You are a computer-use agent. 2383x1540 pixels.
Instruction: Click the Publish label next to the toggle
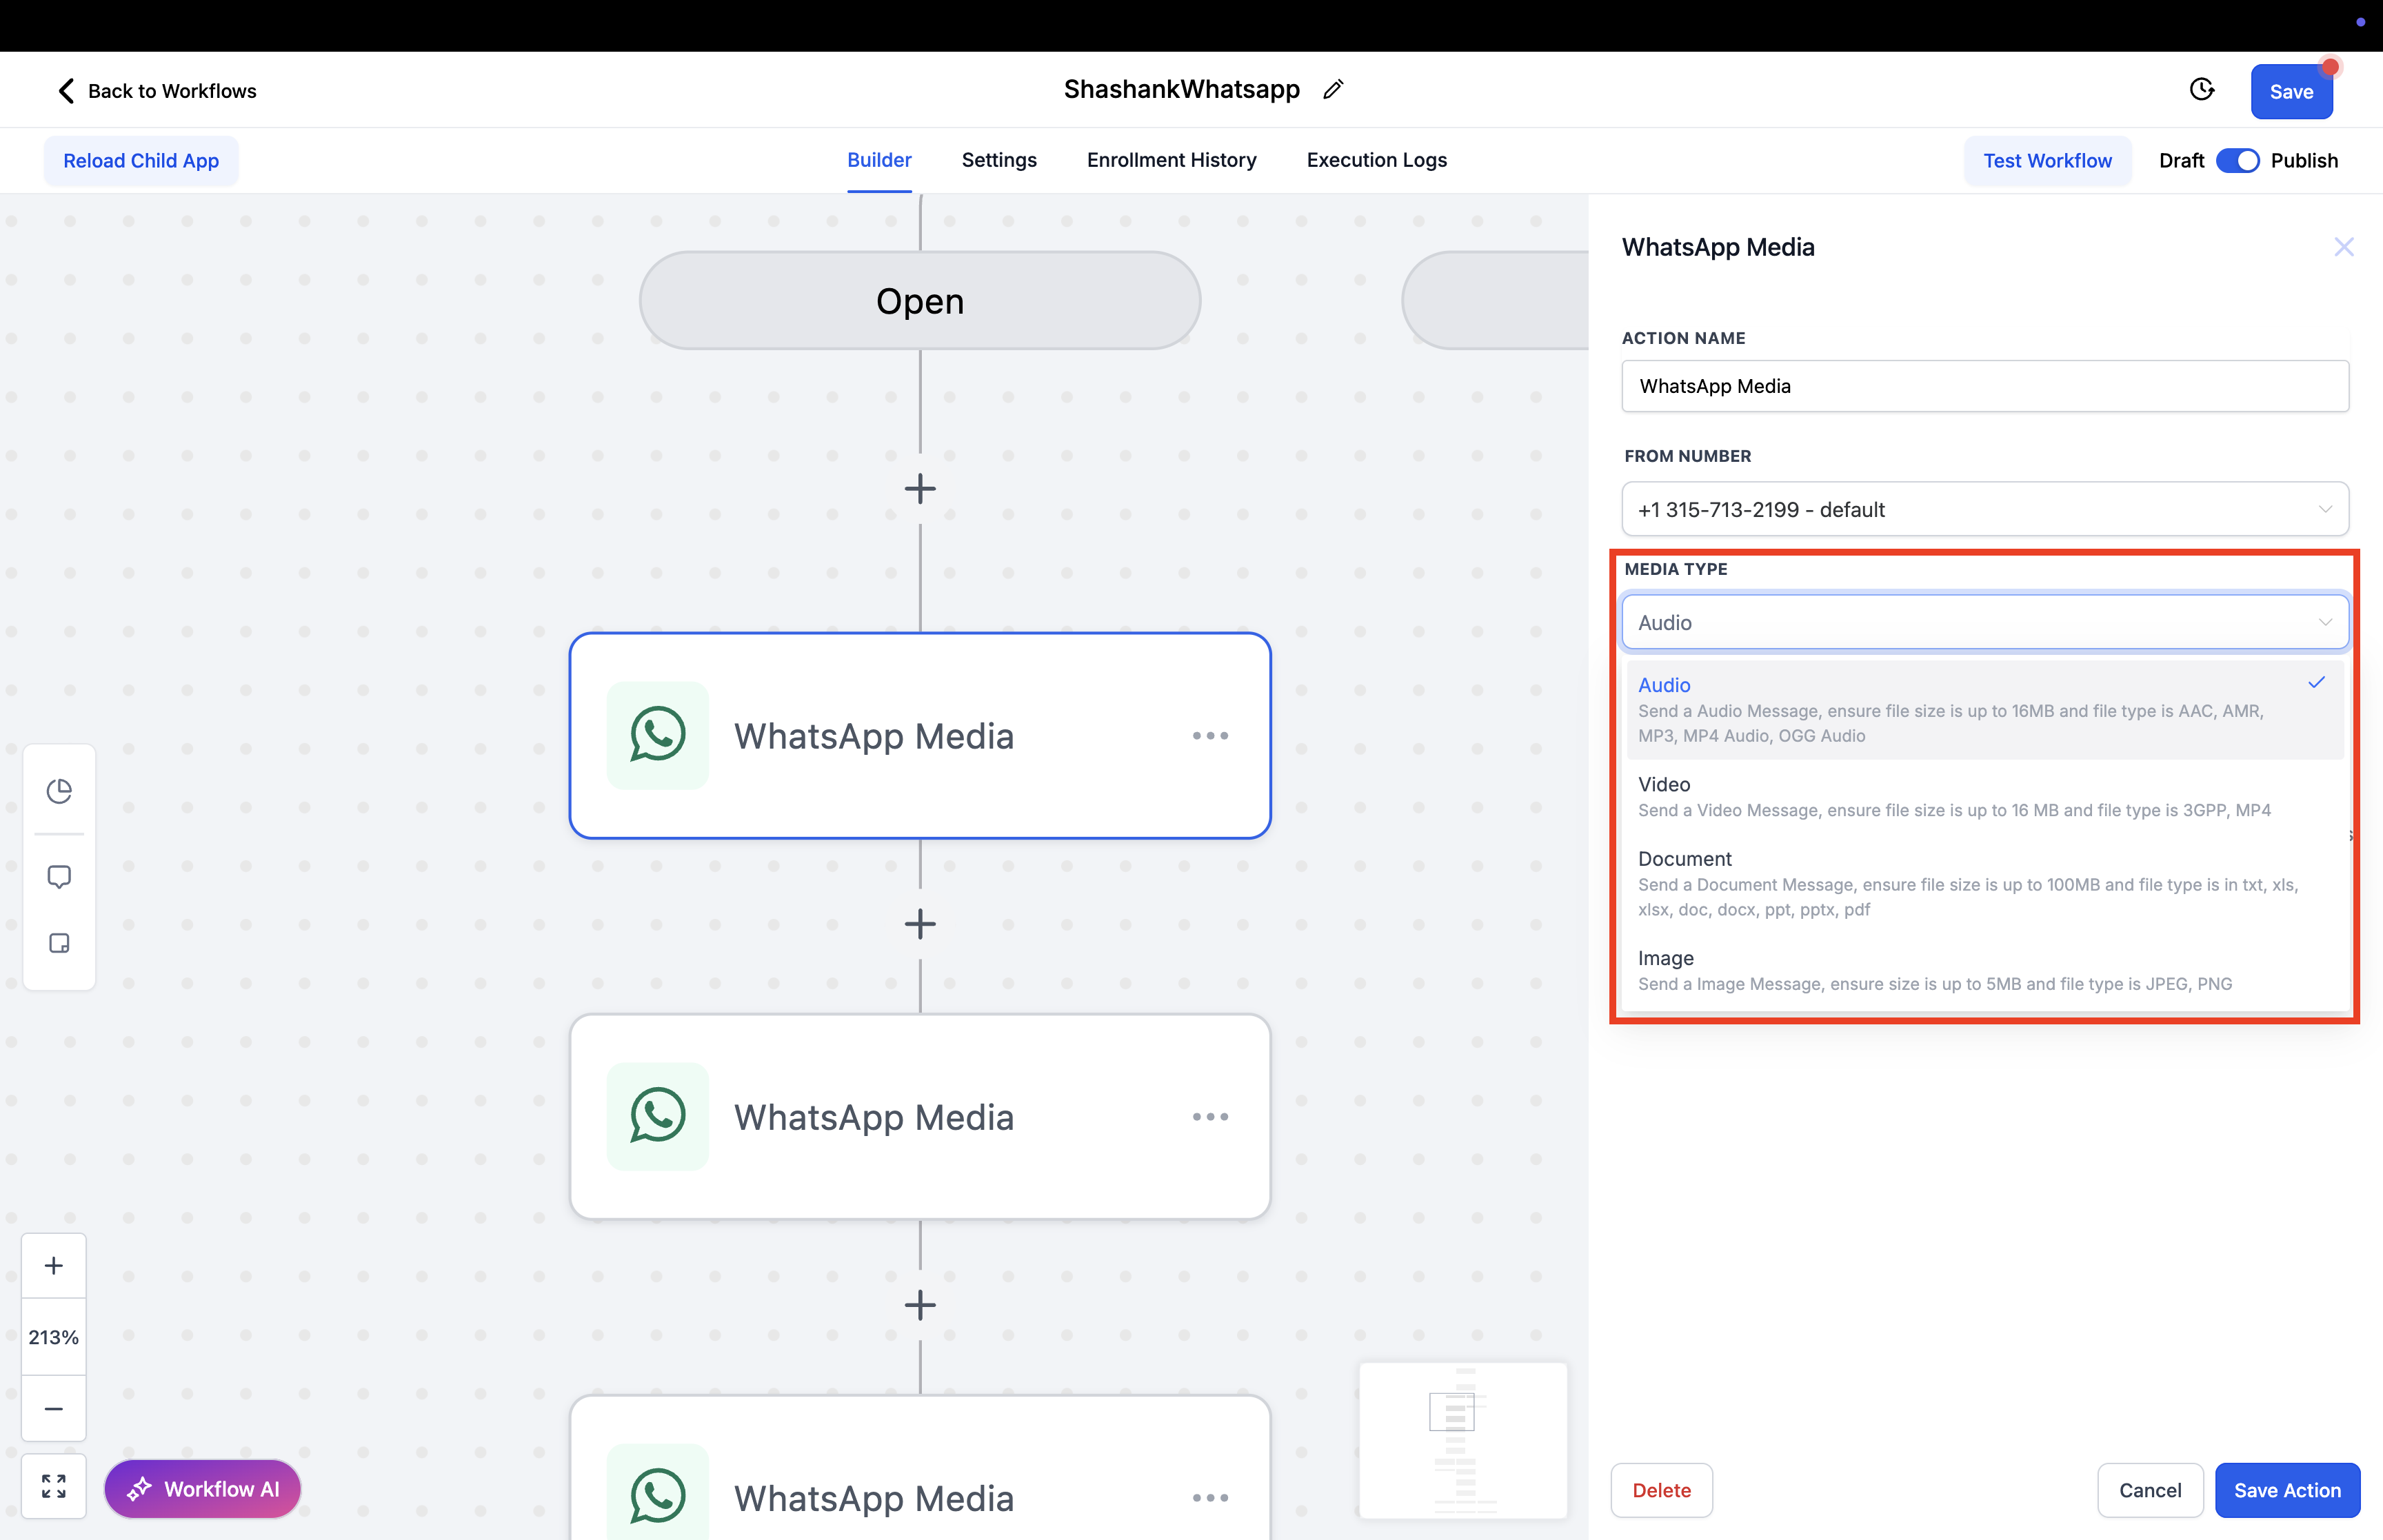[2304, 161]
